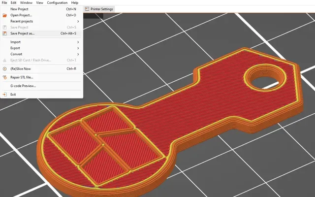Viewport: 315px width, 197px height.
Task: Open the Edit menu
Action: click(13, 2)
